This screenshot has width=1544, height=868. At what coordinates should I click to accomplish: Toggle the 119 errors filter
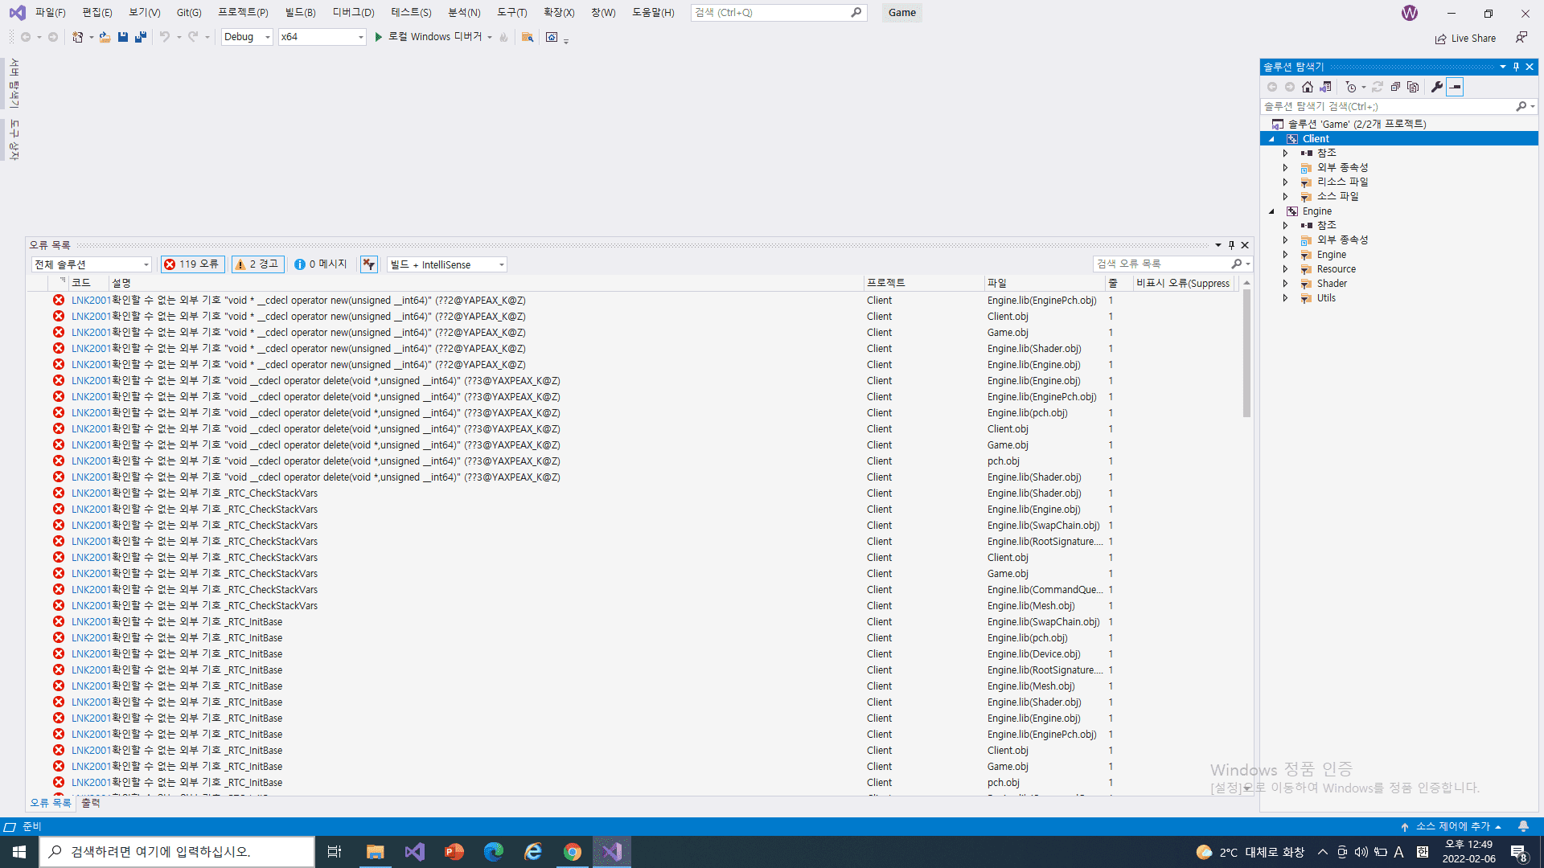[191, 264]
